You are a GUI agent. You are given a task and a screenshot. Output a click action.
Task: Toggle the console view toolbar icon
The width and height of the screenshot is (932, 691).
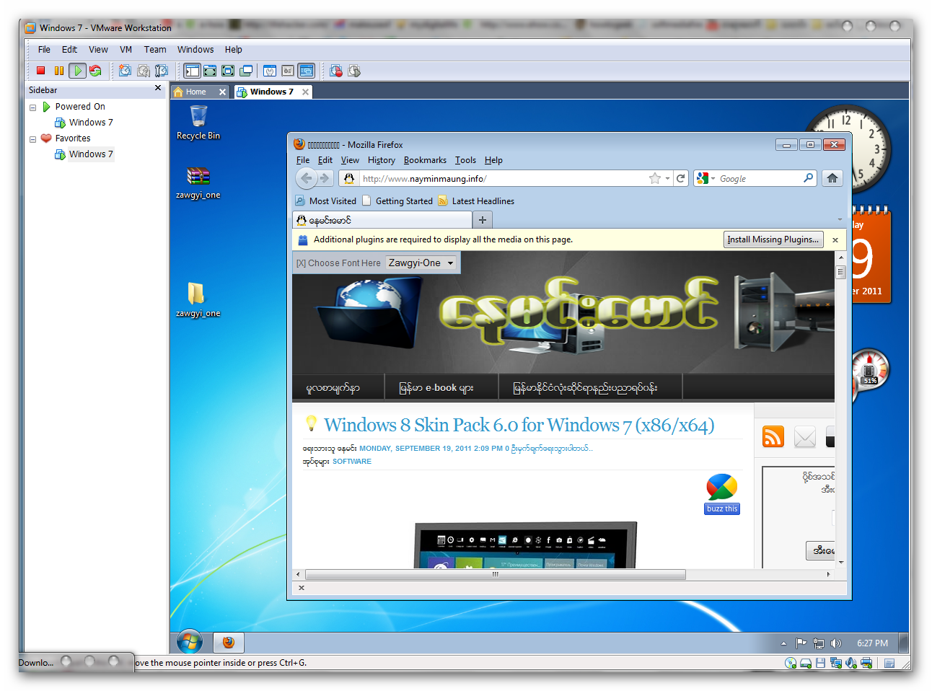tap(307, 71)
